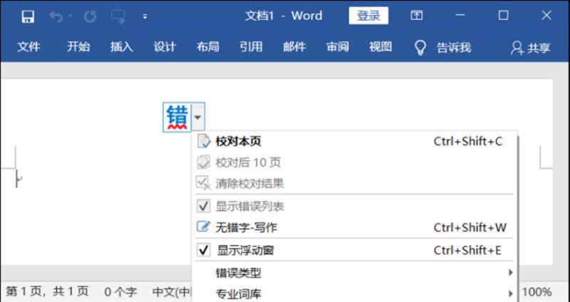
Task: Click the 共享 share button
Action: [x=530, y=48]
